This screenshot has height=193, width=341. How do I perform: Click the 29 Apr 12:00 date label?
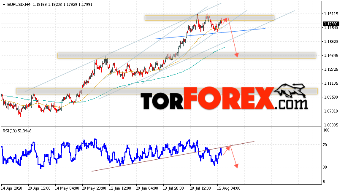[x=39, y=188]
